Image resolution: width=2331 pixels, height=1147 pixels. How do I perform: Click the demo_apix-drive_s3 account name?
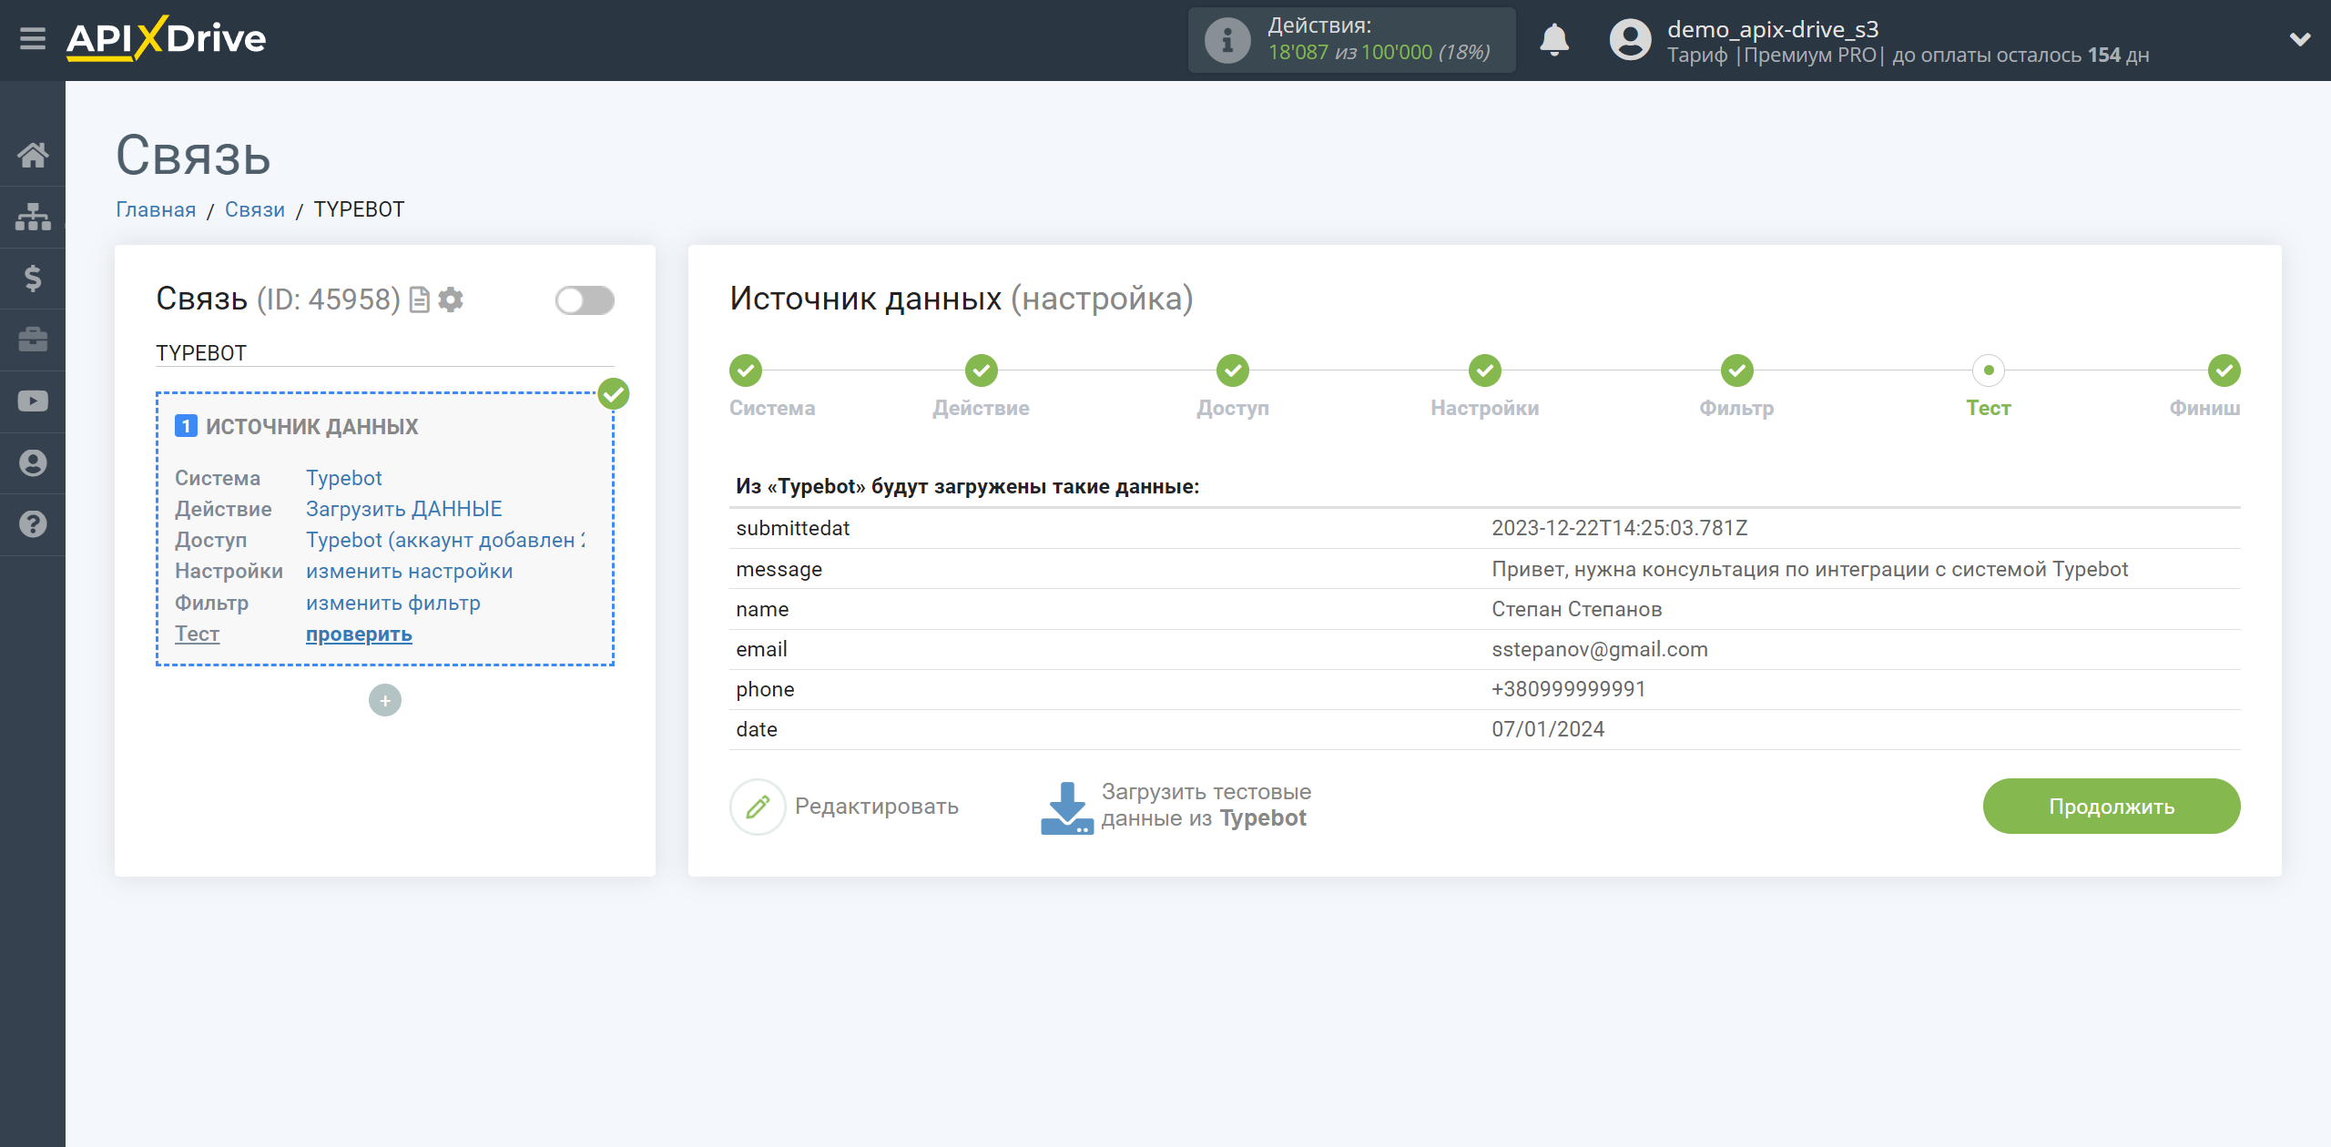[x=1772, y=29]
